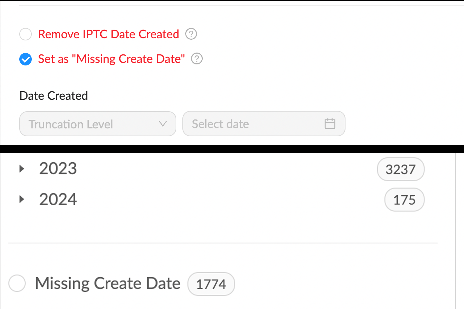Click the 175 count badge
Viewport: 464px width, 309px height.
[x=404, y=200]
